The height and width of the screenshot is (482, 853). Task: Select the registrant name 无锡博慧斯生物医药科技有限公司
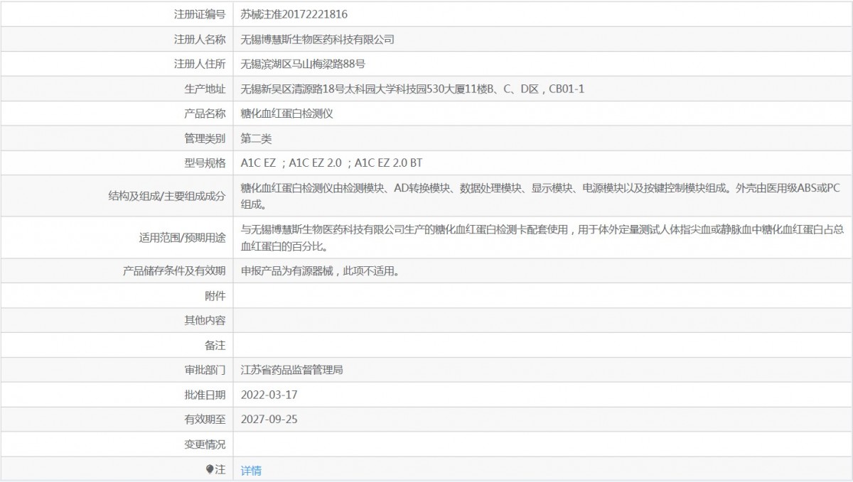(x=317, y=39)
